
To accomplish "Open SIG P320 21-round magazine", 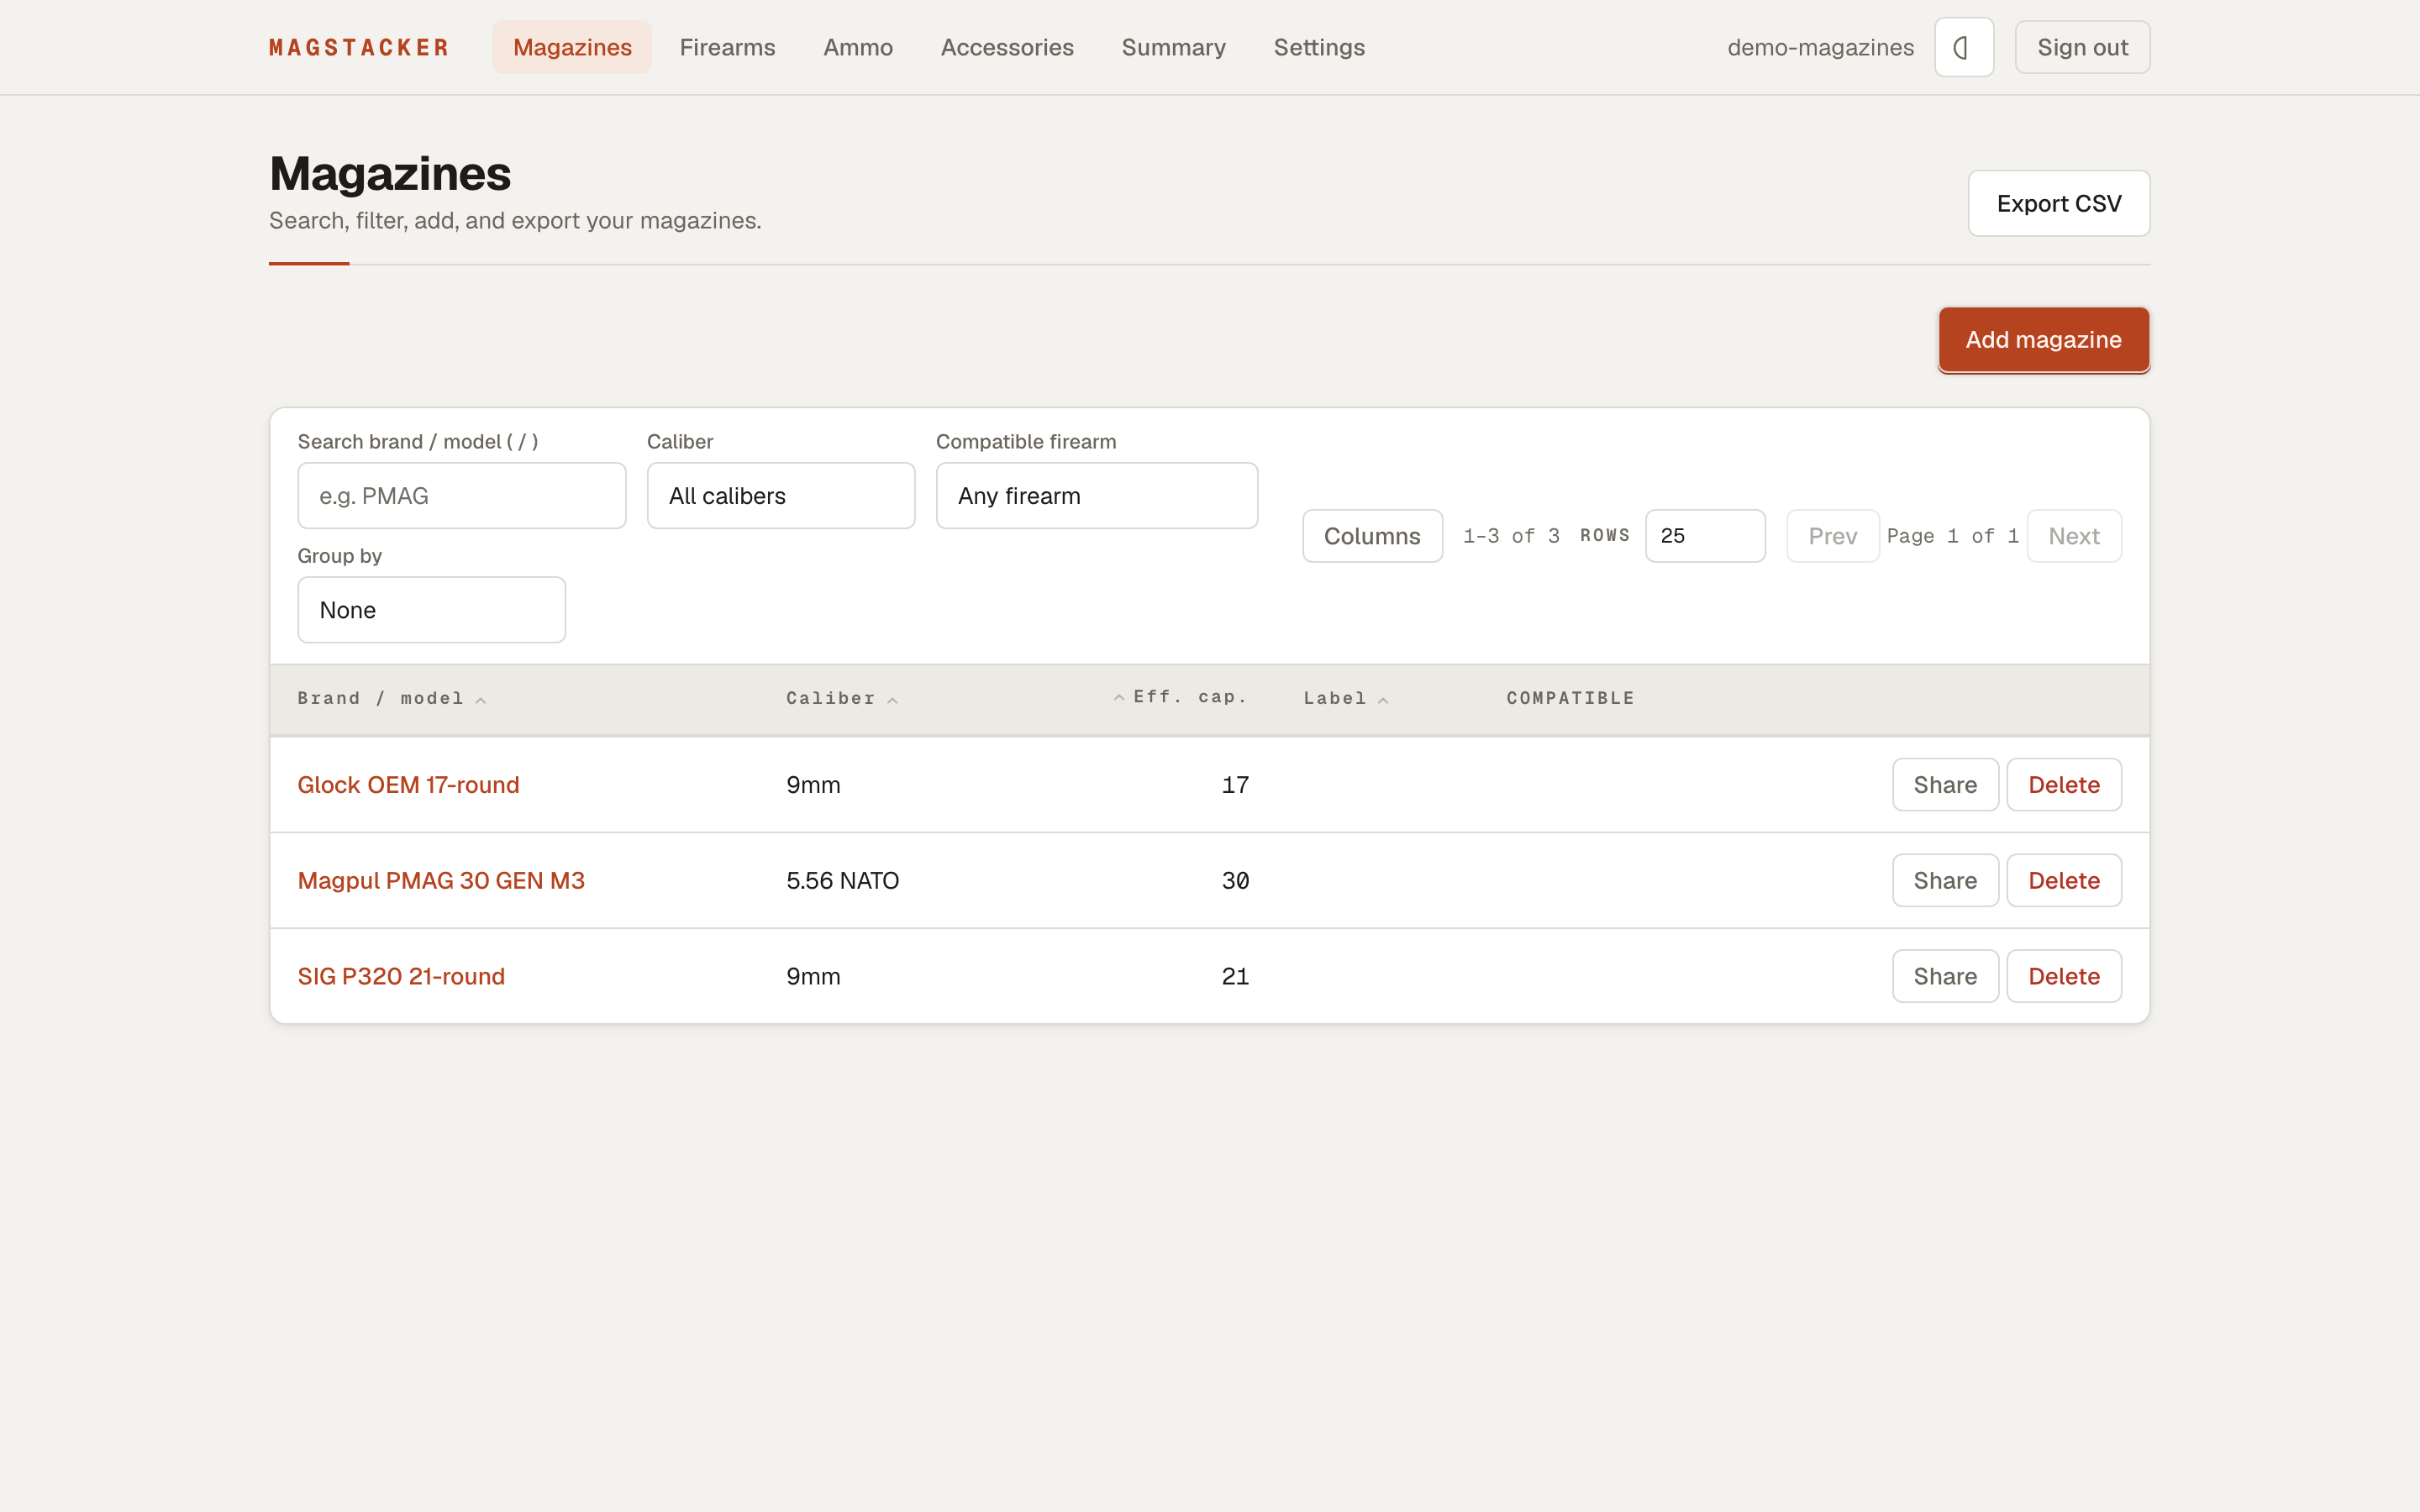I will (401, 976).
